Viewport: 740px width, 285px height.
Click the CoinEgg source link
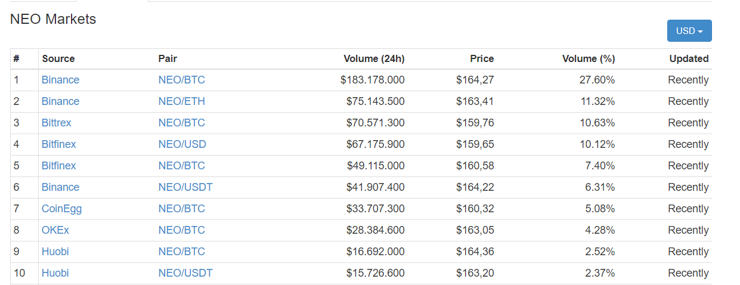click(x=61, y=209)
